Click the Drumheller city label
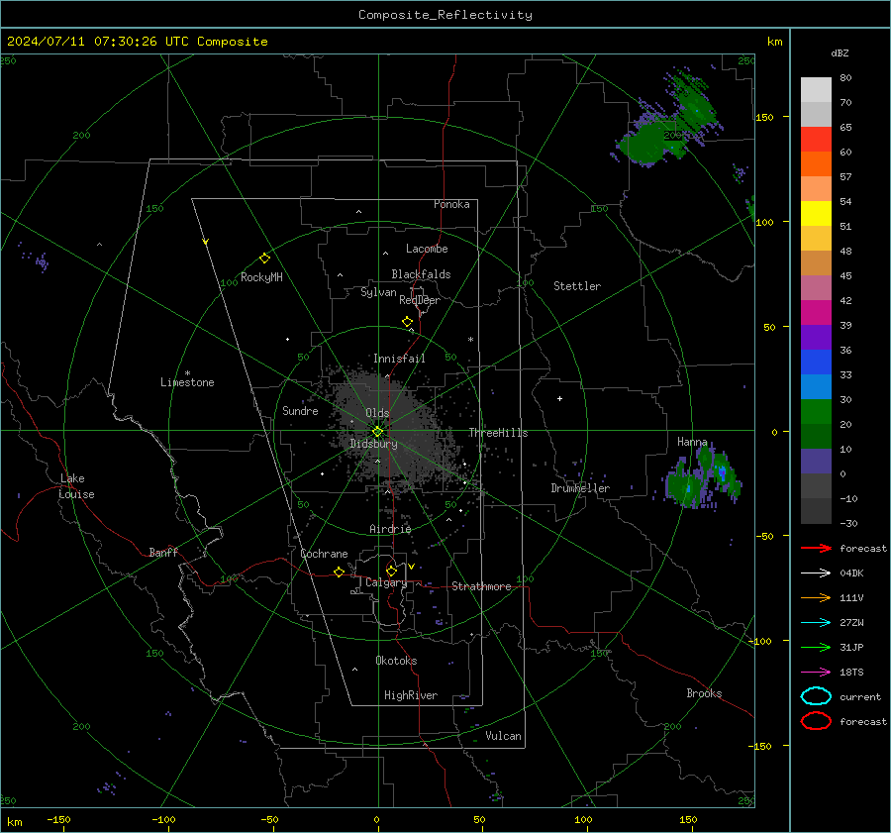The width and height of the screenshot is (891, 833). (580, 488)
